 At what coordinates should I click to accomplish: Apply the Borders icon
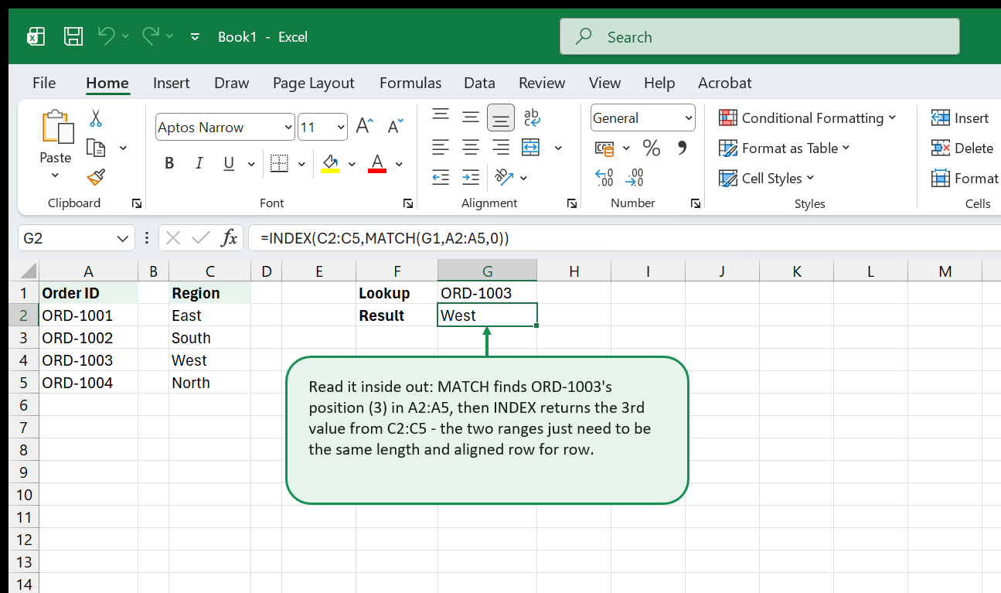pyautogui.click(x=279, y=164)
